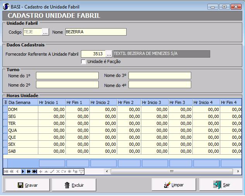Open the Fornecedor lookup ellipsis button
Viewport: 245px width, 196px height.
[109, 54]
